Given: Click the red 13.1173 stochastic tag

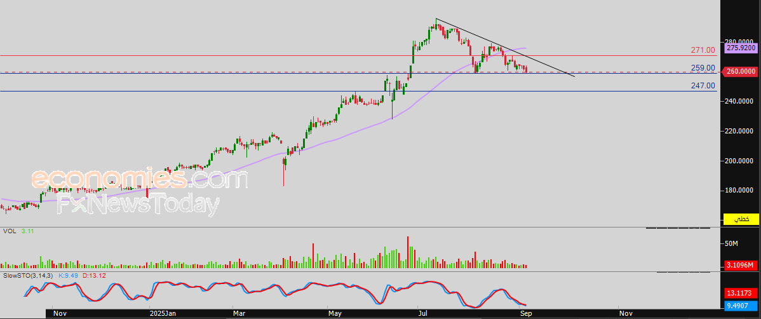Looking at the screenshot, I should click(741, 293).
